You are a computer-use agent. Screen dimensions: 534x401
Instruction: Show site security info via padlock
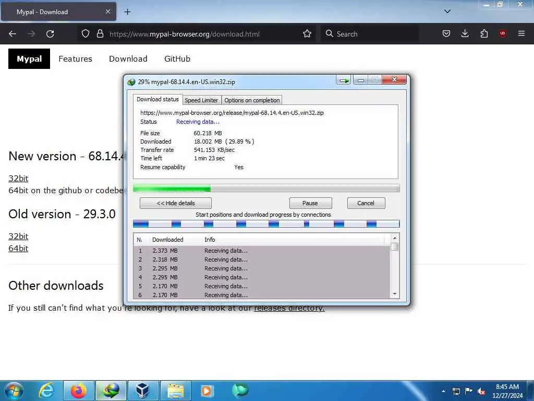(x=100, y=33)
